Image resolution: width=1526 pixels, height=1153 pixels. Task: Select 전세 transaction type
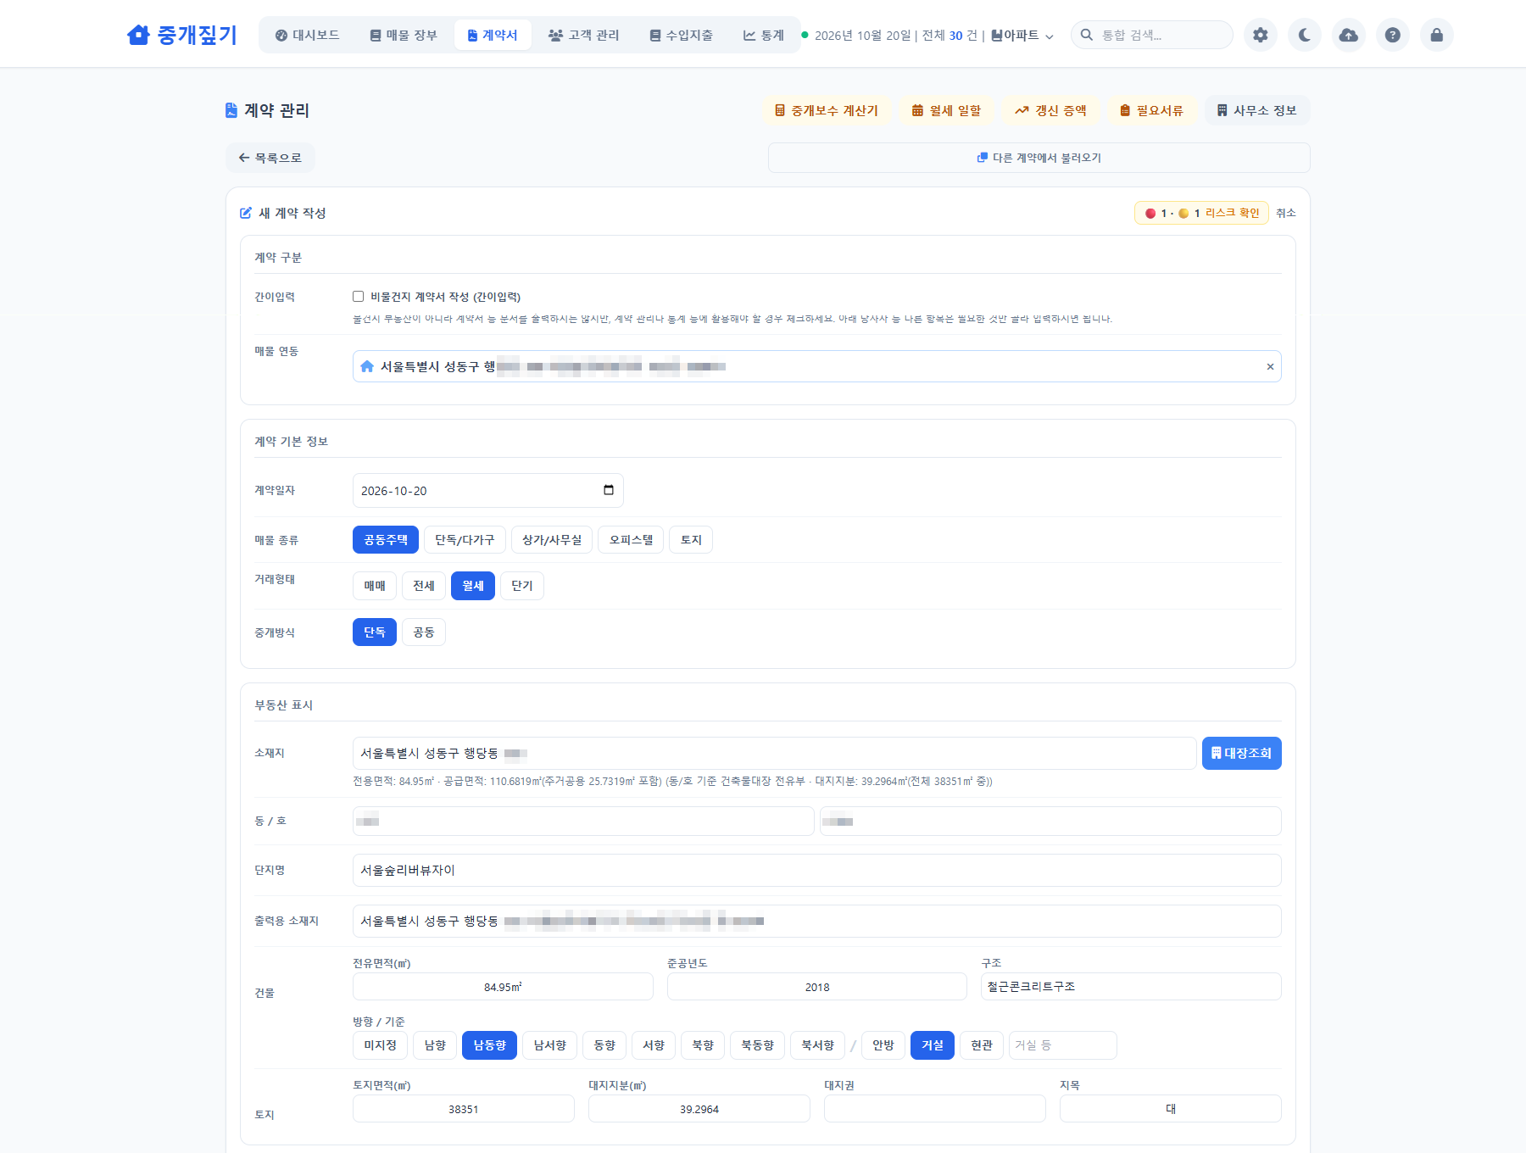point(424,586)
